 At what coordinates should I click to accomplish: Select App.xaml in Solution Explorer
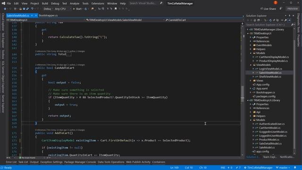point(262,88)
